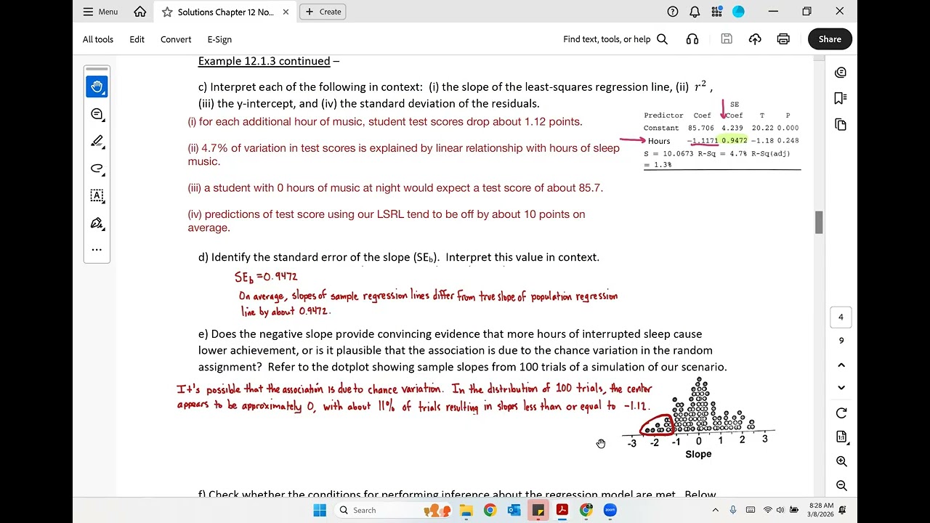
Task: Click the Share button
Action: [x=830, y=39]
